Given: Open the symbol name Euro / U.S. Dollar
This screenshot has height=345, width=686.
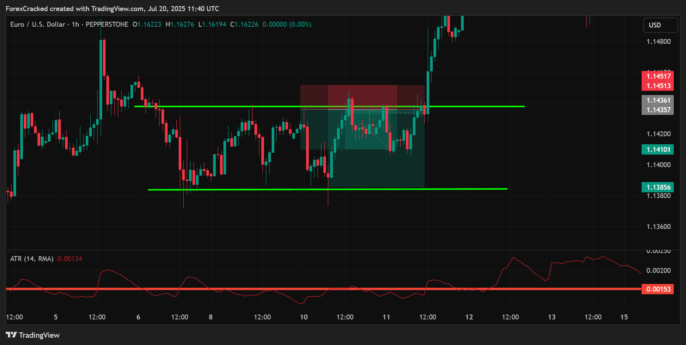Looking at the screenshot, I should tap(37, 24).
